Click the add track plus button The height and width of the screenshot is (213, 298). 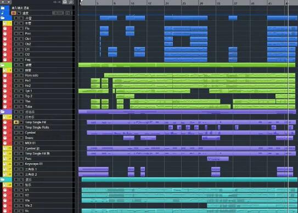[x=3, y=2]
